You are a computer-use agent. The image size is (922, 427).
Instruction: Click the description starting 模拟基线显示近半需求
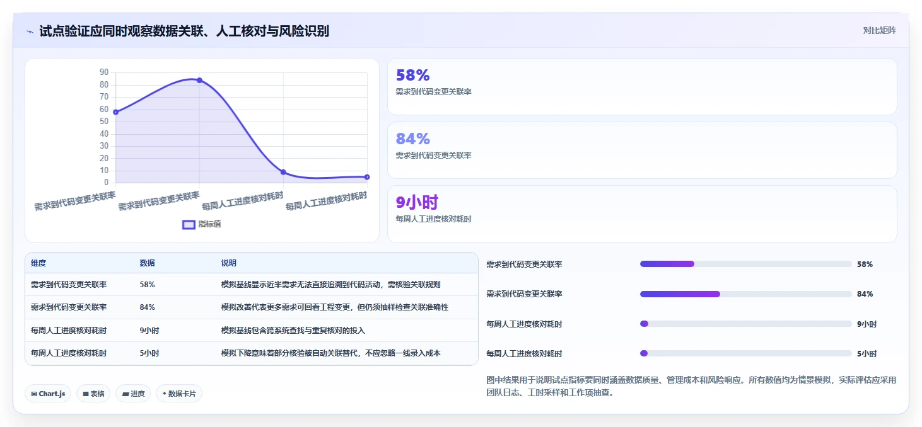coord(330,285)
